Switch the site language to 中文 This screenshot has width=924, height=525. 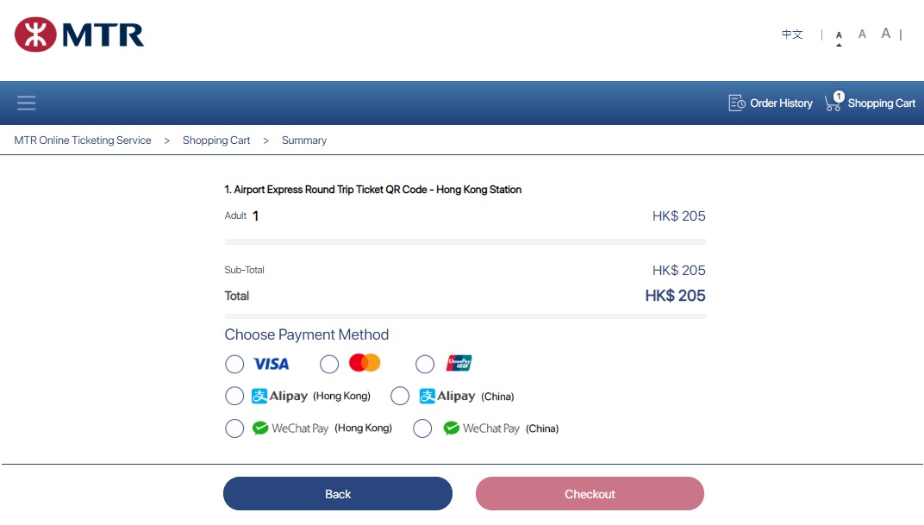[791, 34]
